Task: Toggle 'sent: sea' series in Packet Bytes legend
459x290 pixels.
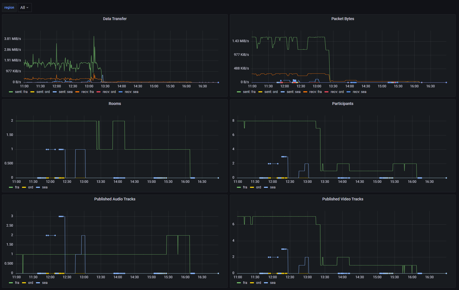Action: (294, 92)
